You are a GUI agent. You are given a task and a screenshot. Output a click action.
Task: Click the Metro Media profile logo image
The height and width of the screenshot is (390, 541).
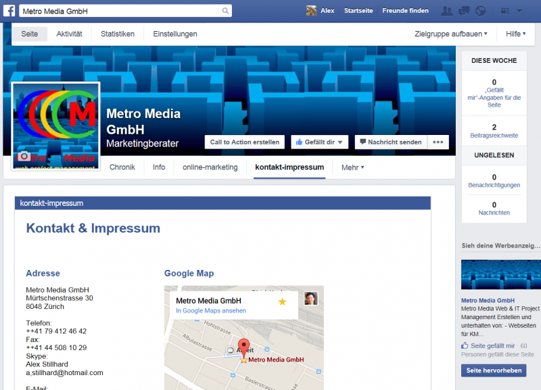click(x=56, y=126)
